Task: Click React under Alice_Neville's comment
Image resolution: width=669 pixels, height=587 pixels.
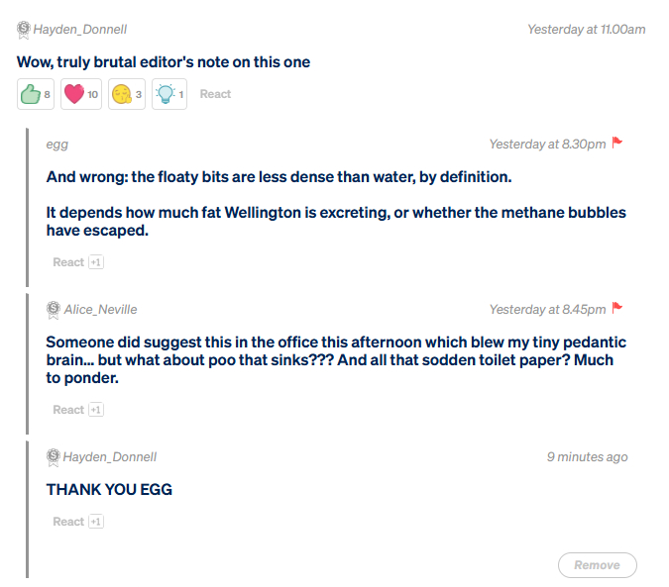Action: pyautogui.click(x=68, y=410)
